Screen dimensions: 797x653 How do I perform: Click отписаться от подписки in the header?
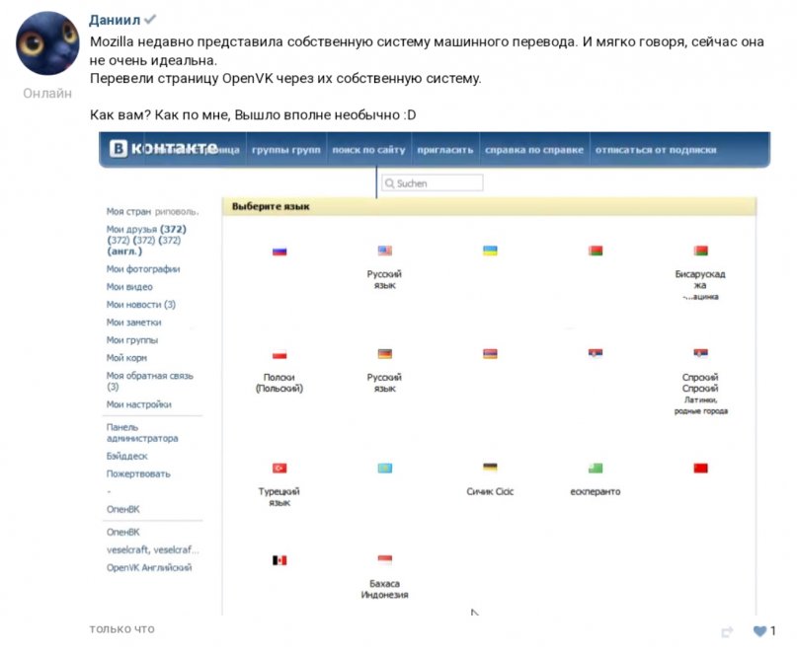point(656,150)
